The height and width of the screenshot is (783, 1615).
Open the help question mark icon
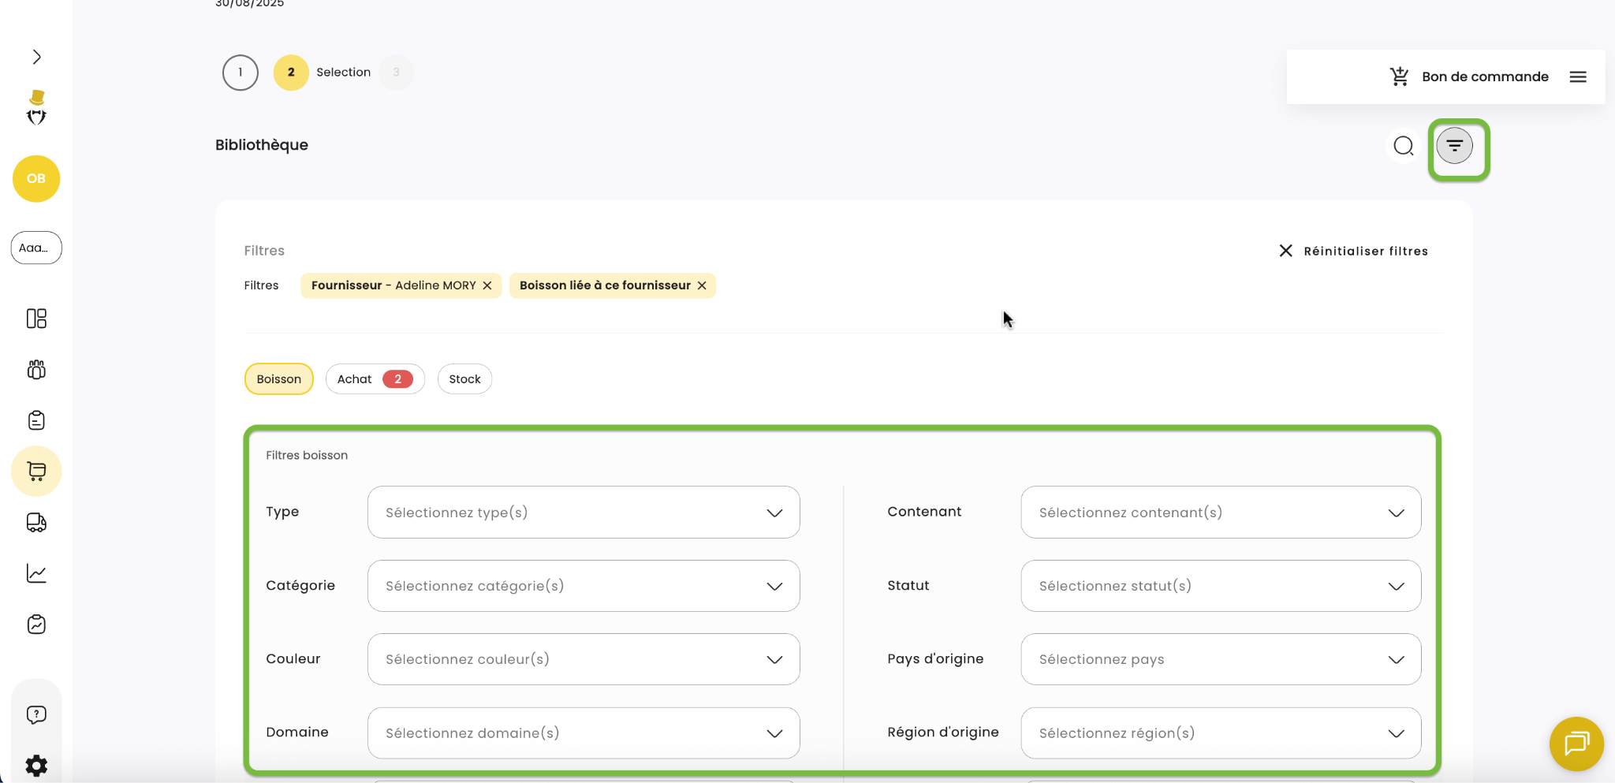[36, 714]
